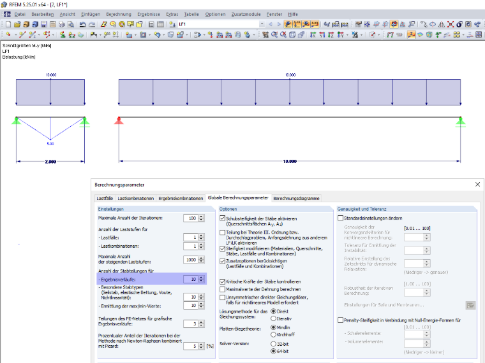
Task: Click the open folder icon
Action: pyautogui.click(x=17, y=24)
